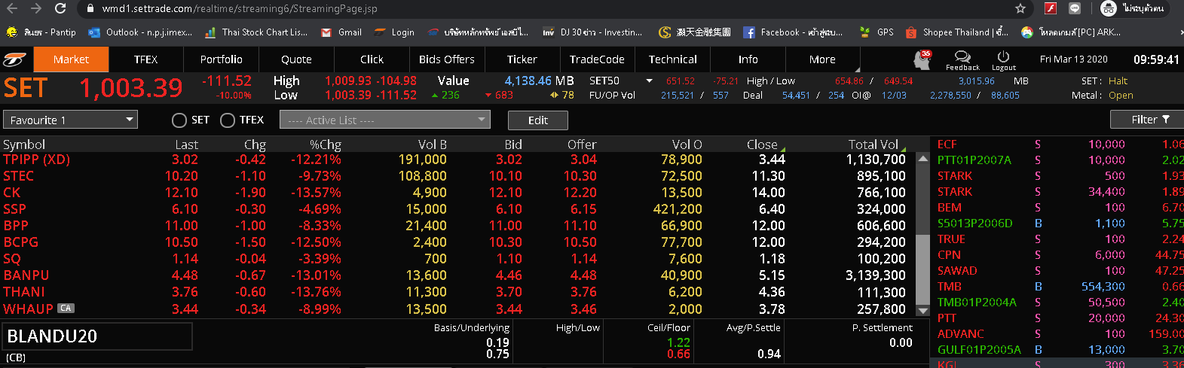Select the SET radio button
Image resolution: width=1184 pixels, height=368 pixels.
tap(179, 120)
